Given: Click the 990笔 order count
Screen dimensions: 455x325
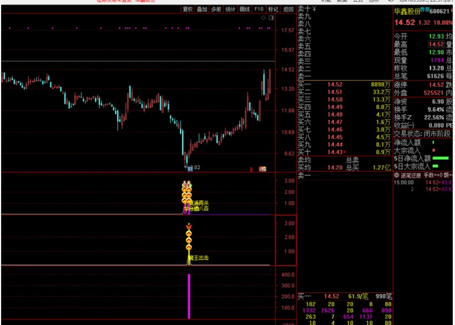Looking at the screenshot, I should pyautogui.click(x=384, y=296).
